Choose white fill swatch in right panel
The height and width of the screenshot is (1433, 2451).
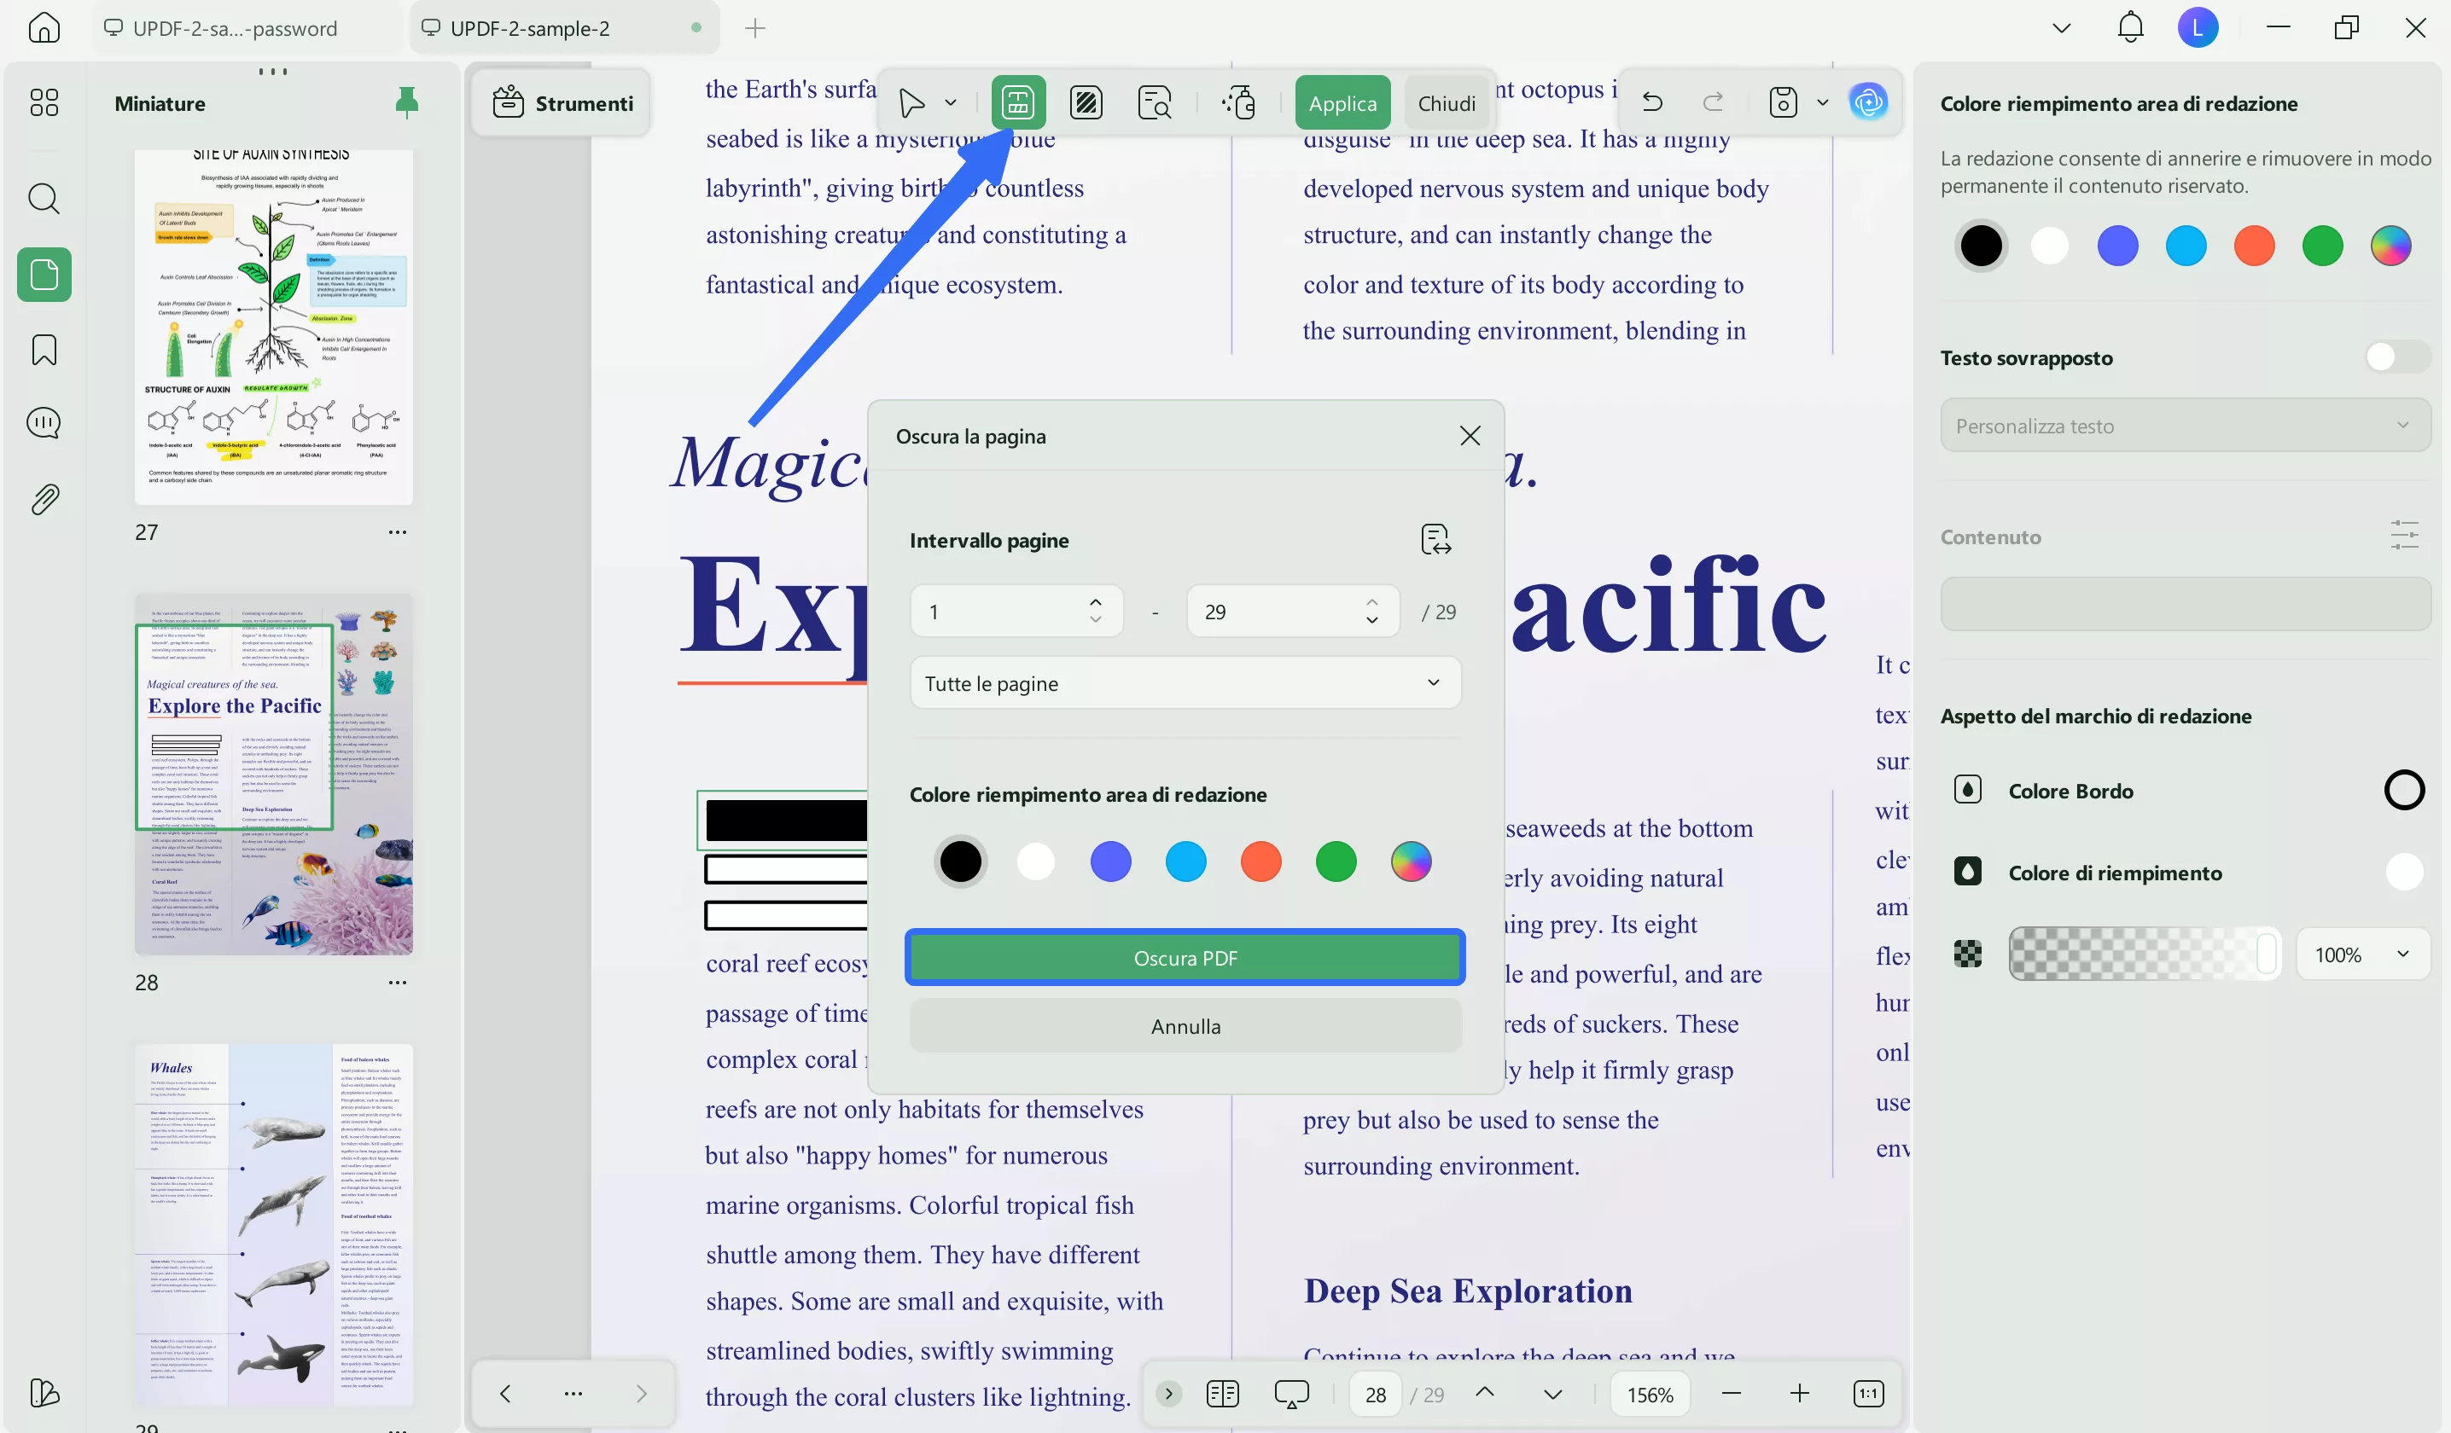point(2049,246)
